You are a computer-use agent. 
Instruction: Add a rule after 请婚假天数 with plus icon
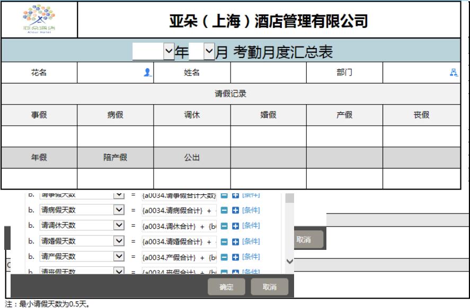(x=236, y=241)
